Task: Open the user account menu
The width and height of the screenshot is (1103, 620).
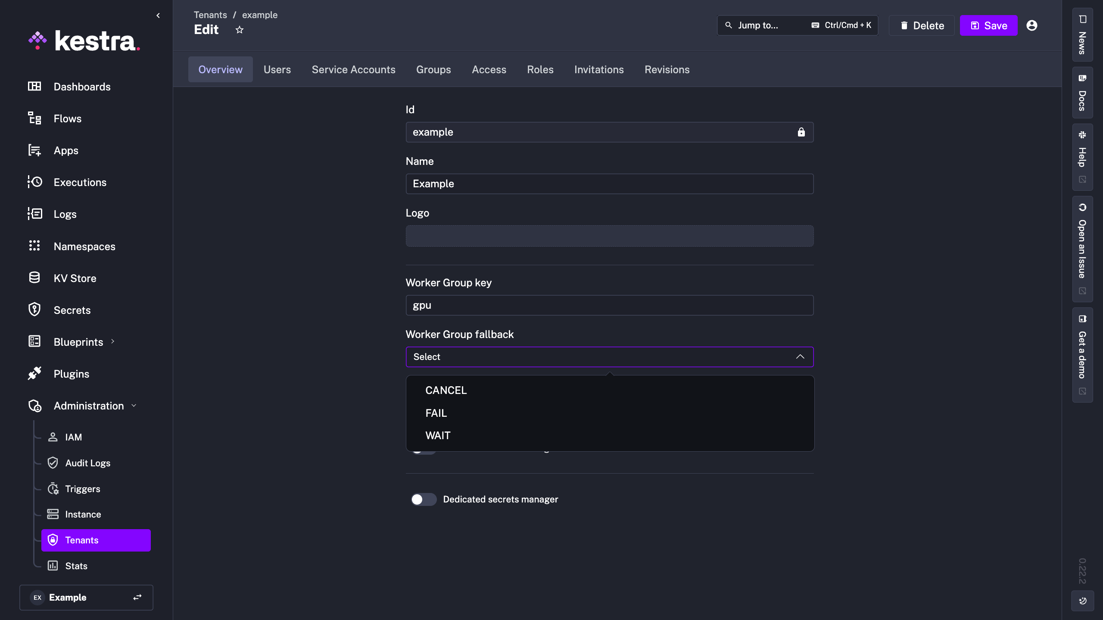Action: 1032,25
